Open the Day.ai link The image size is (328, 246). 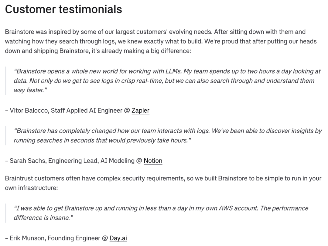pyautogui.click(x=118, y=238)
